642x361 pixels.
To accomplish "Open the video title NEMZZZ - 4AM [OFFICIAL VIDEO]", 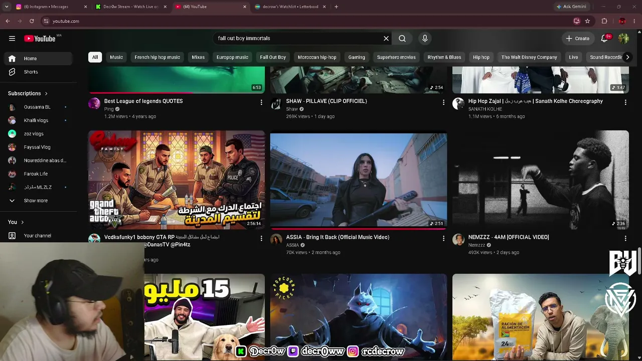I will point(509,237).
